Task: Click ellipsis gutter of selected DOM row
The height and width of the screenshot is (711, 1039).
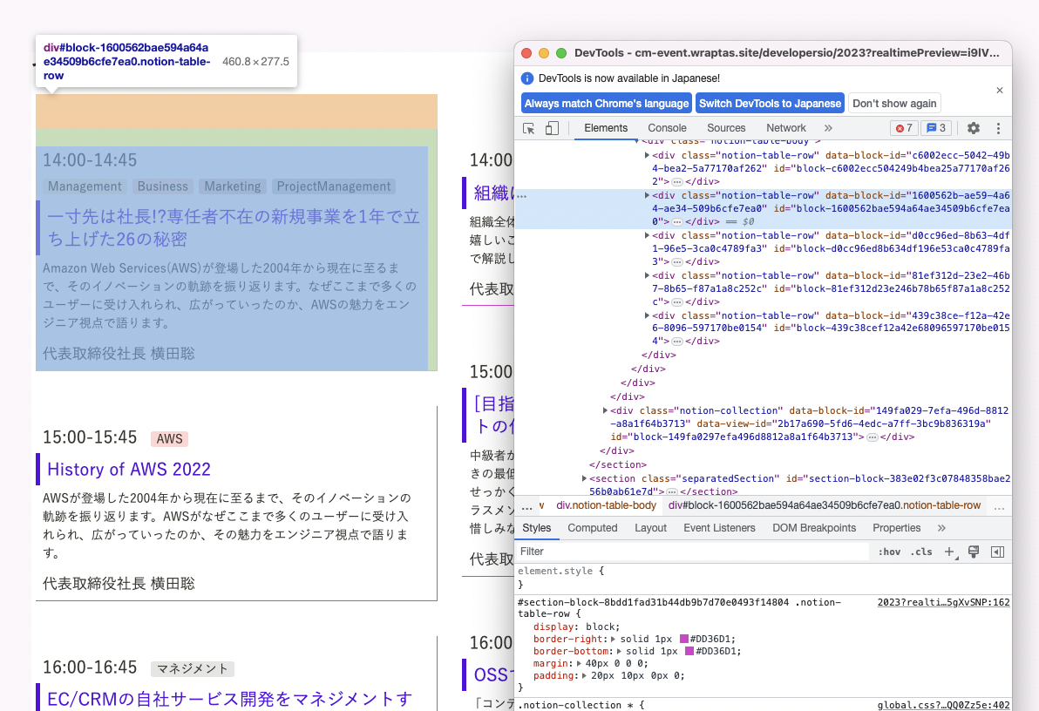Action: tap(522, 196)
